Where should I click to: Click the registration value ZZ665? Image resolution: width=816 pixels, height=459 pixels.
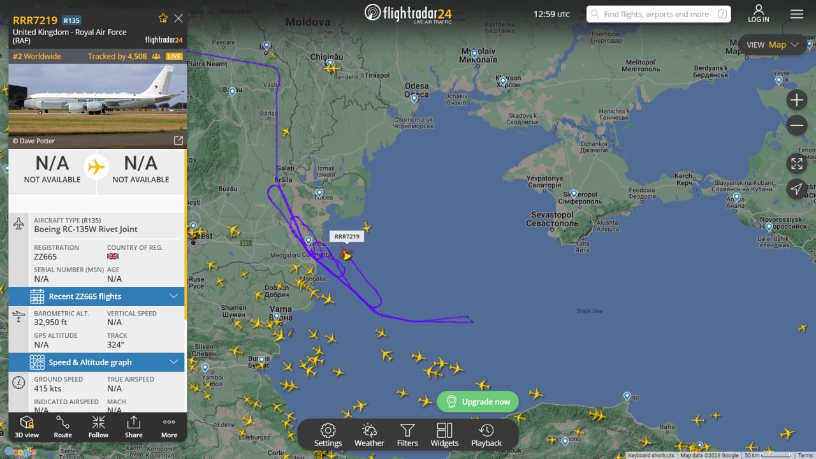pyautogui.click(x=45, y=257)
